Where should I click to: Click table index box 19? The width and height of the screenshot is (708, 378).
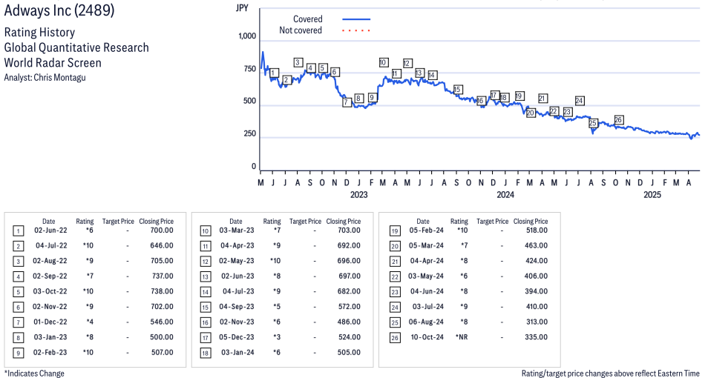395,231
